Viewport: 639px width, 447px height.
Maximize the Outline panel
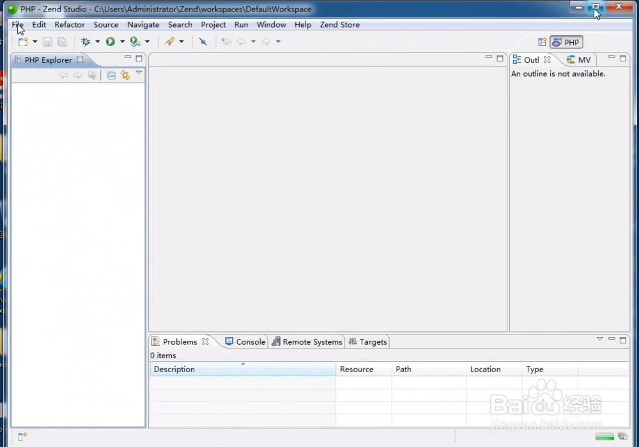click(622, 58)
